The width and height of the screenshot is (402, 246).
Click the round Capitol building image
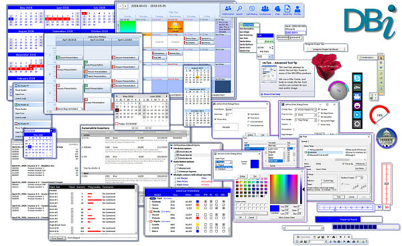tap(387, 138)
